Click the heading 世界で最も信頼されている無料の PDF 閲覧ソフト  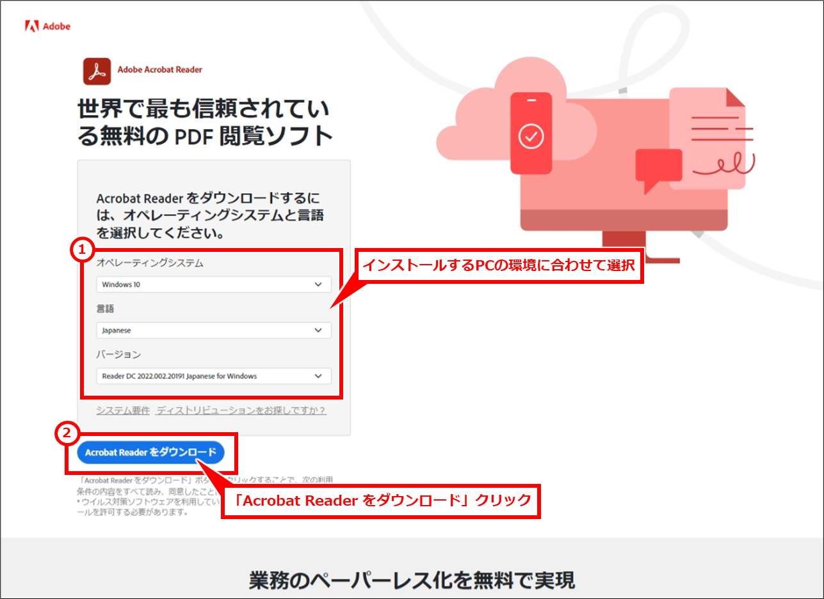(x=205, y=122)
